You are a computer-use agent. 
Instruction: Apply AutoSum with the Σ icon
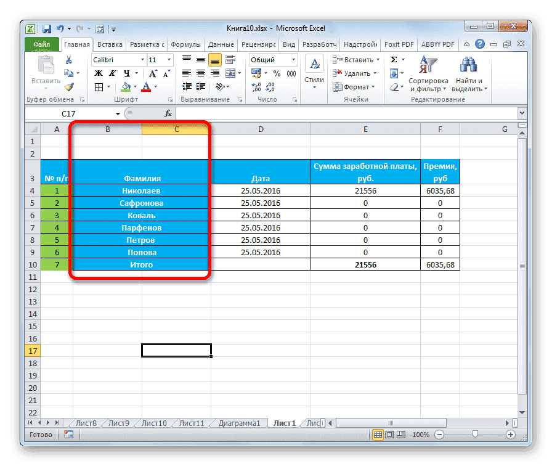point(392,59)
